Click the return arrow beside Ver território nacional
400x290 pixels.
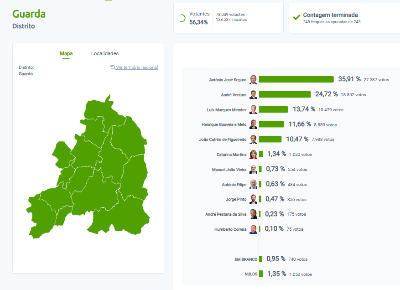[x=113, y=67]
